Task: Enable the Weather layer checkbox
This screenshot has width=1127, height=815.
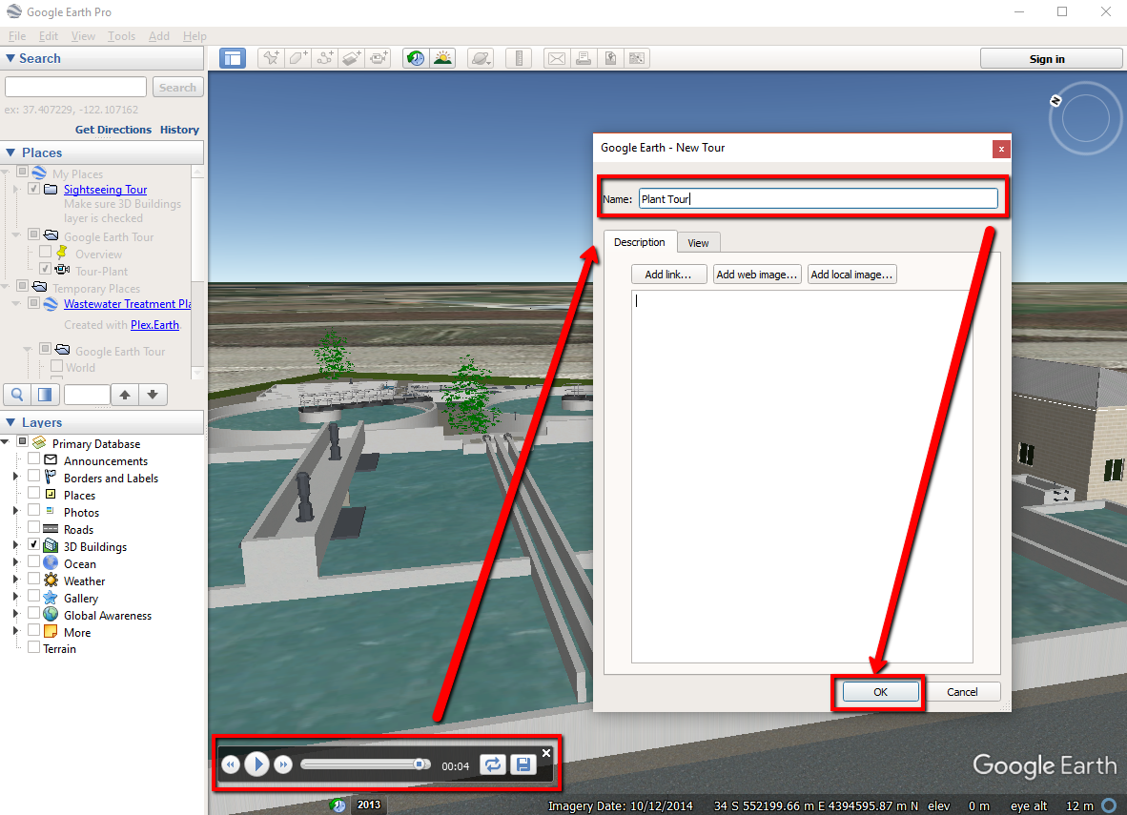Action: click(33, 579)
